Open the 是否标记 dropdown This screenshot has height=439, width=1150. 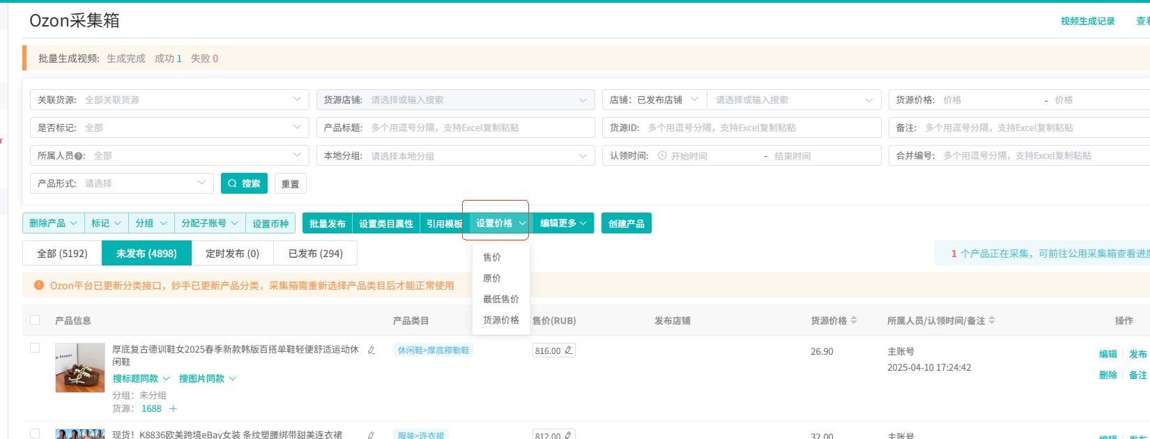pyautogui.click(x=169, y=128)
